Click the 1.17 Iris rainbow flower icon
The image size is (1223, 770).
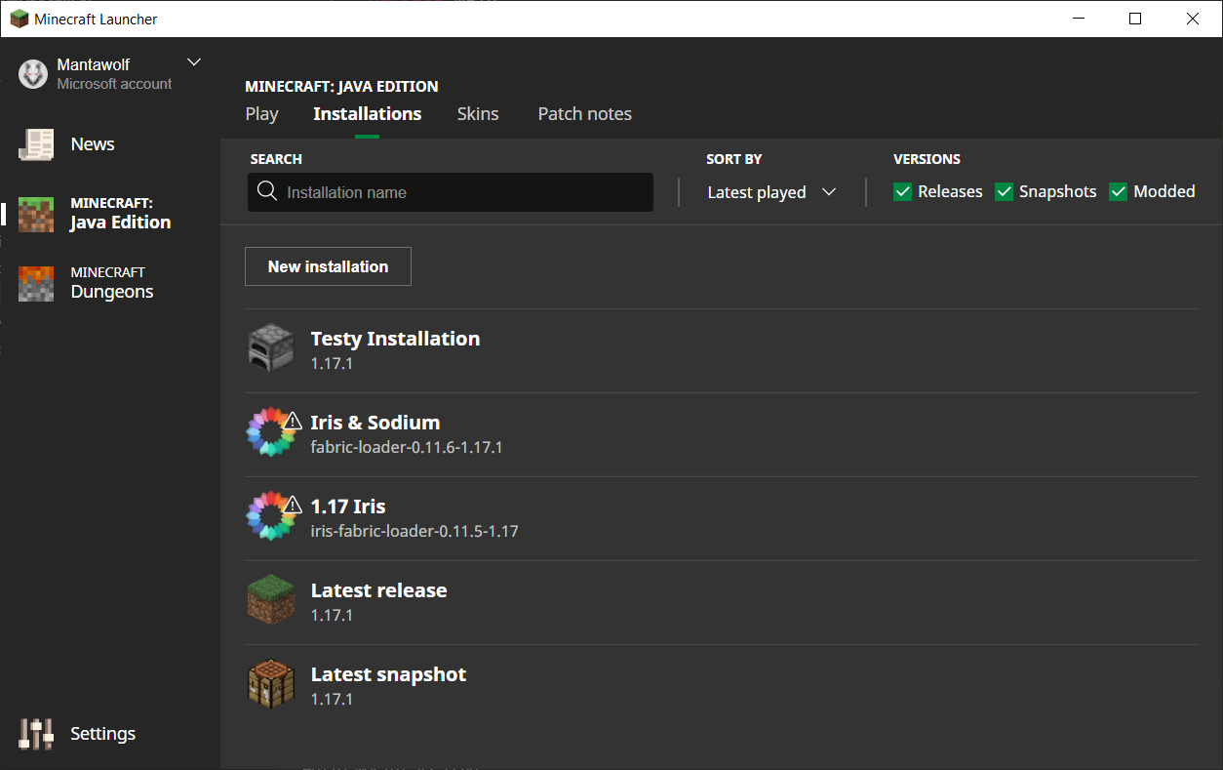click(x=270, y=516)
